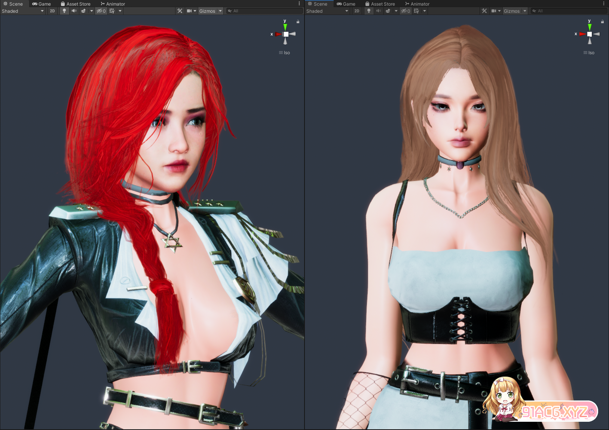Toggle scene lighting in left Scene view
Image resolution: width=609 pixels, height=430 pixels.
(64, 11)
